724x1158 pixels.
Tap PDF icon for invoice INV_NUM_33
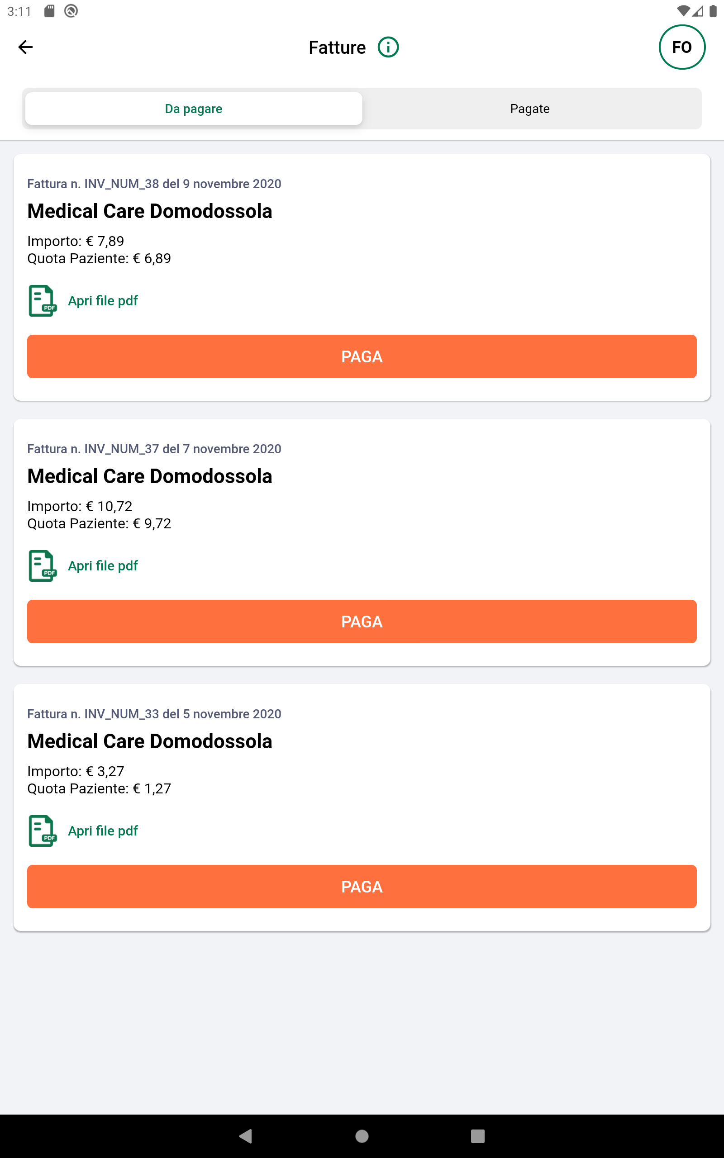[x=43, y=831]
